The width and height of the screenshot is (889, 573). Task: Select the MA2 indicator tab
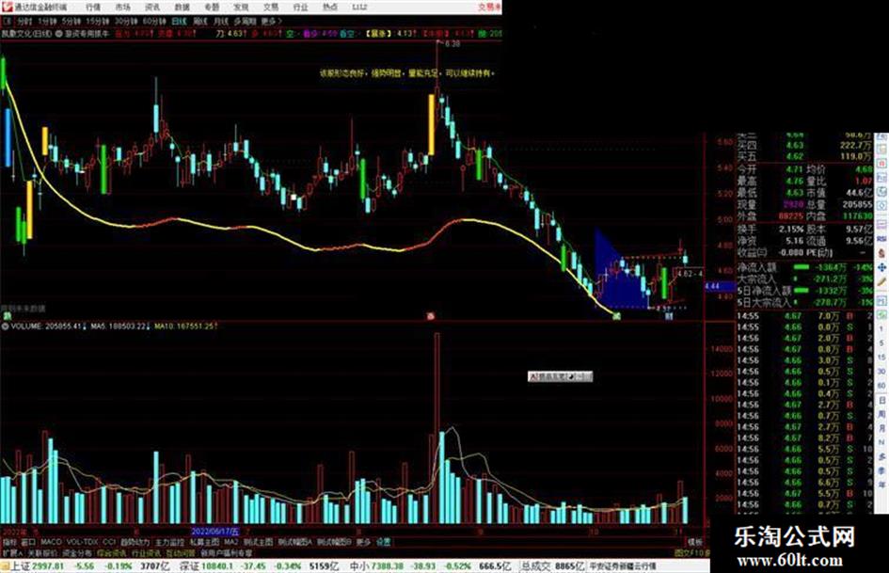pos(231,542)
